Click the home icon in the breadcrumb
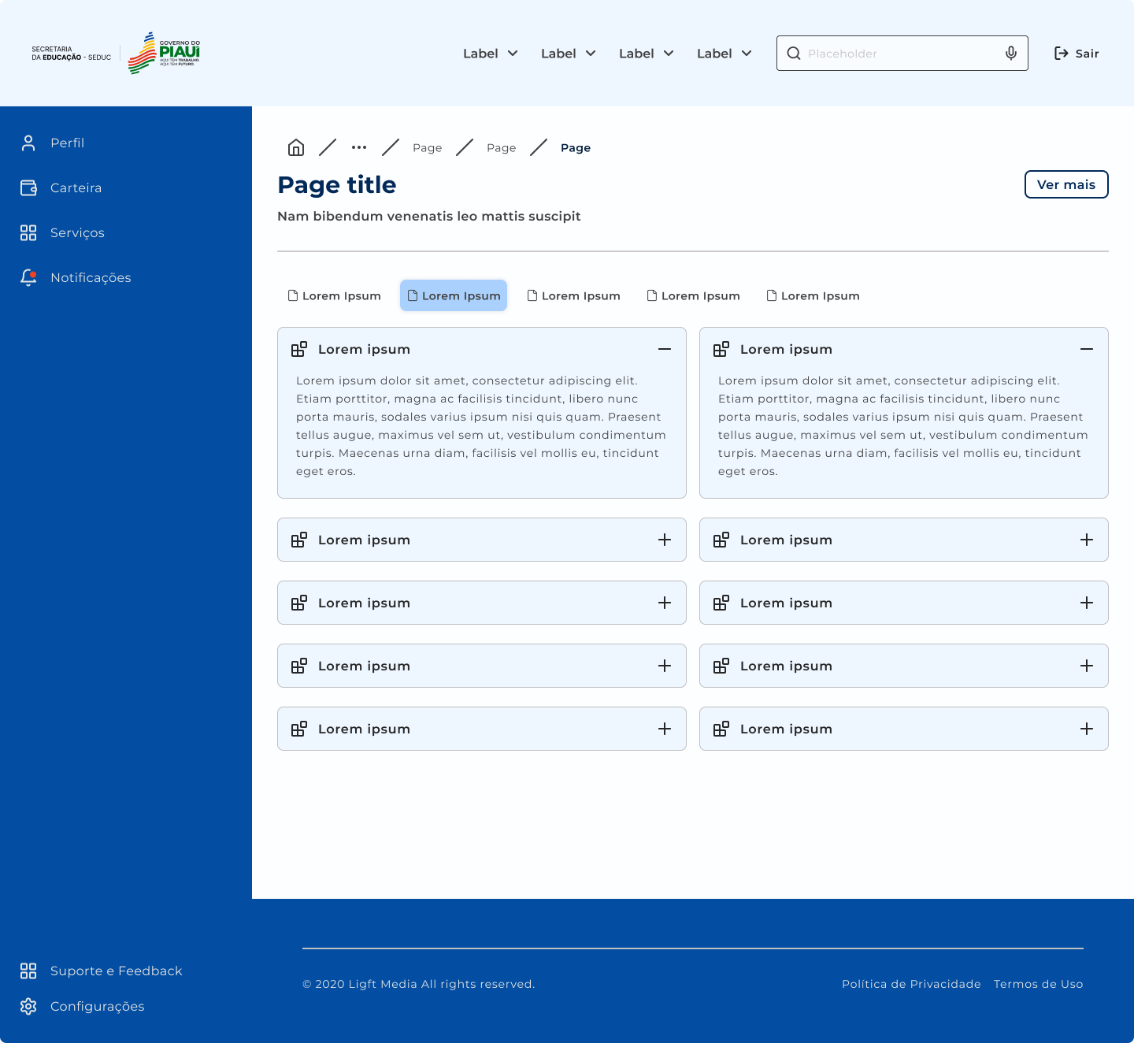The height and width of the screenshot is (1043, 1134). point(296,147)
